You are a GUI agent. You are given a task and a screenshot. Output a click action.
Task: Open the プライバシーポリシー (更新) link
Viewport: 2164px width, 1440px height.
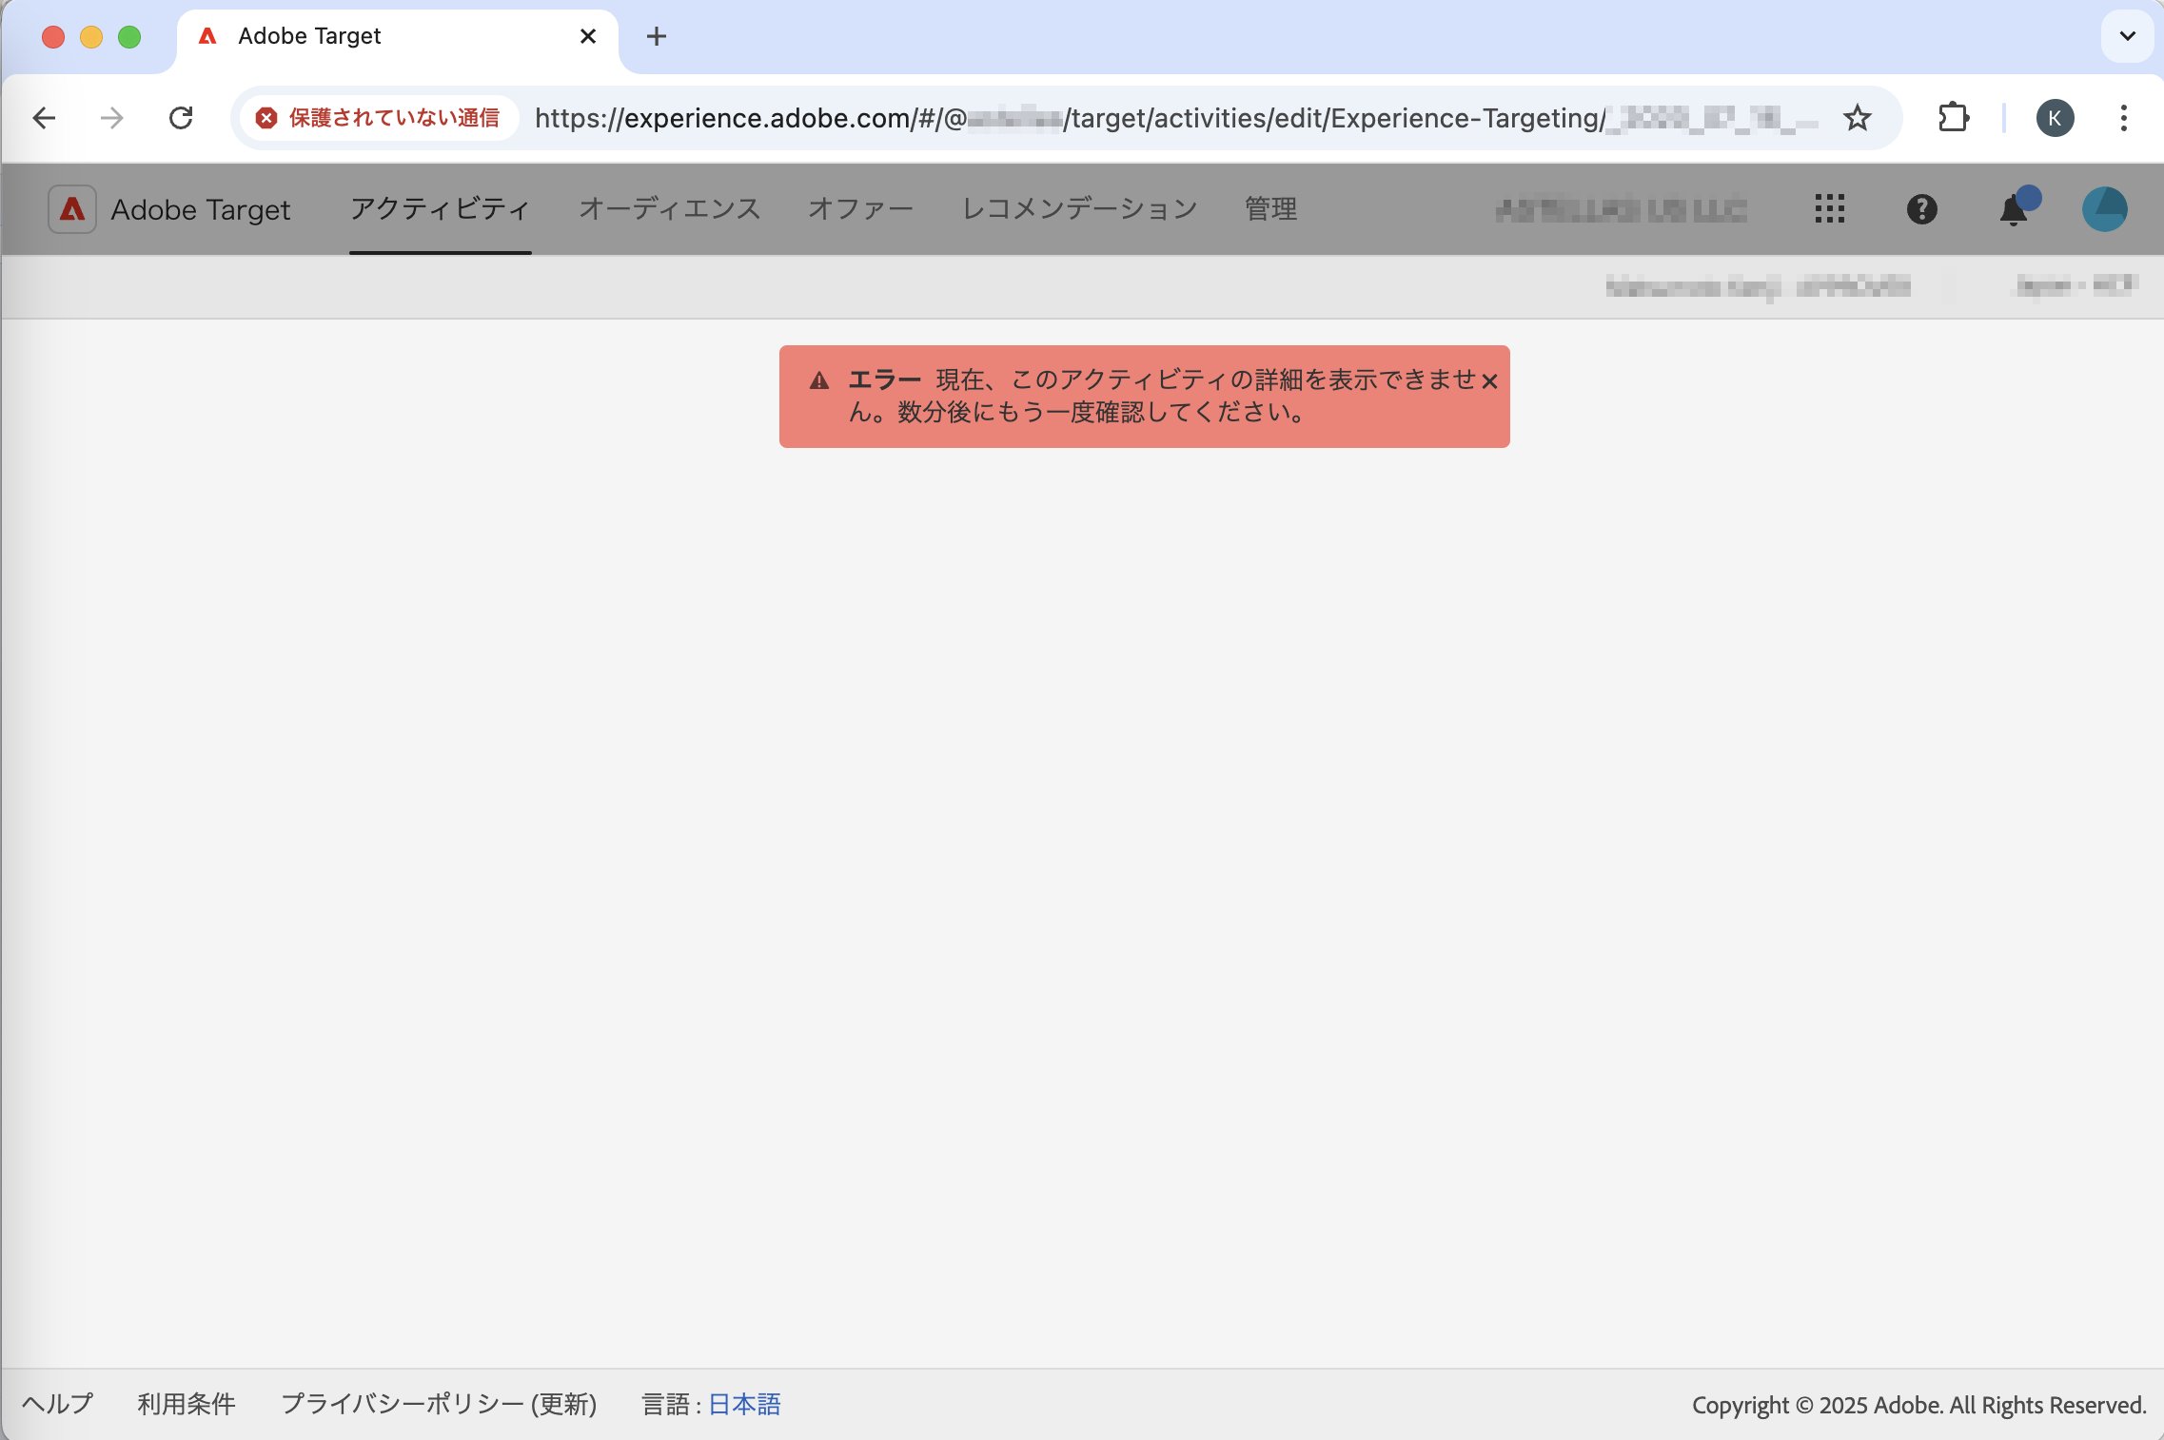[x=439, y=1404]
